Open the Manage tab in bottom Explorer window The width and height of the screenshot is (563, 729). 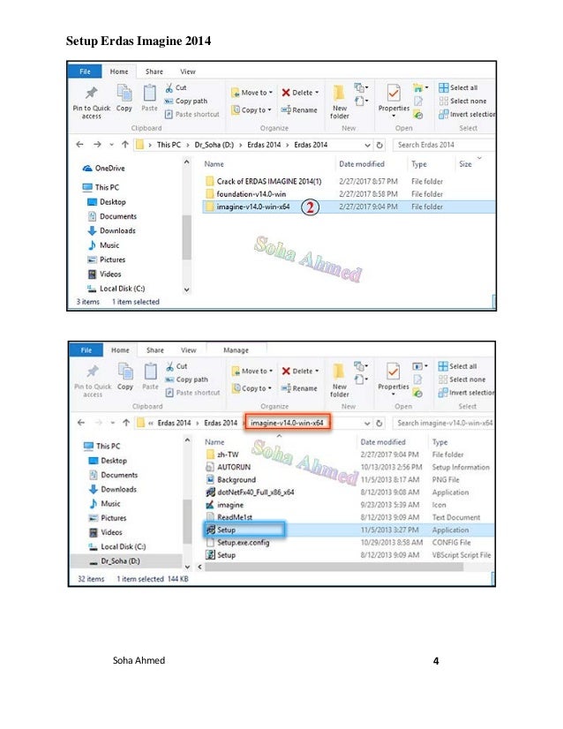coord(236,350)
